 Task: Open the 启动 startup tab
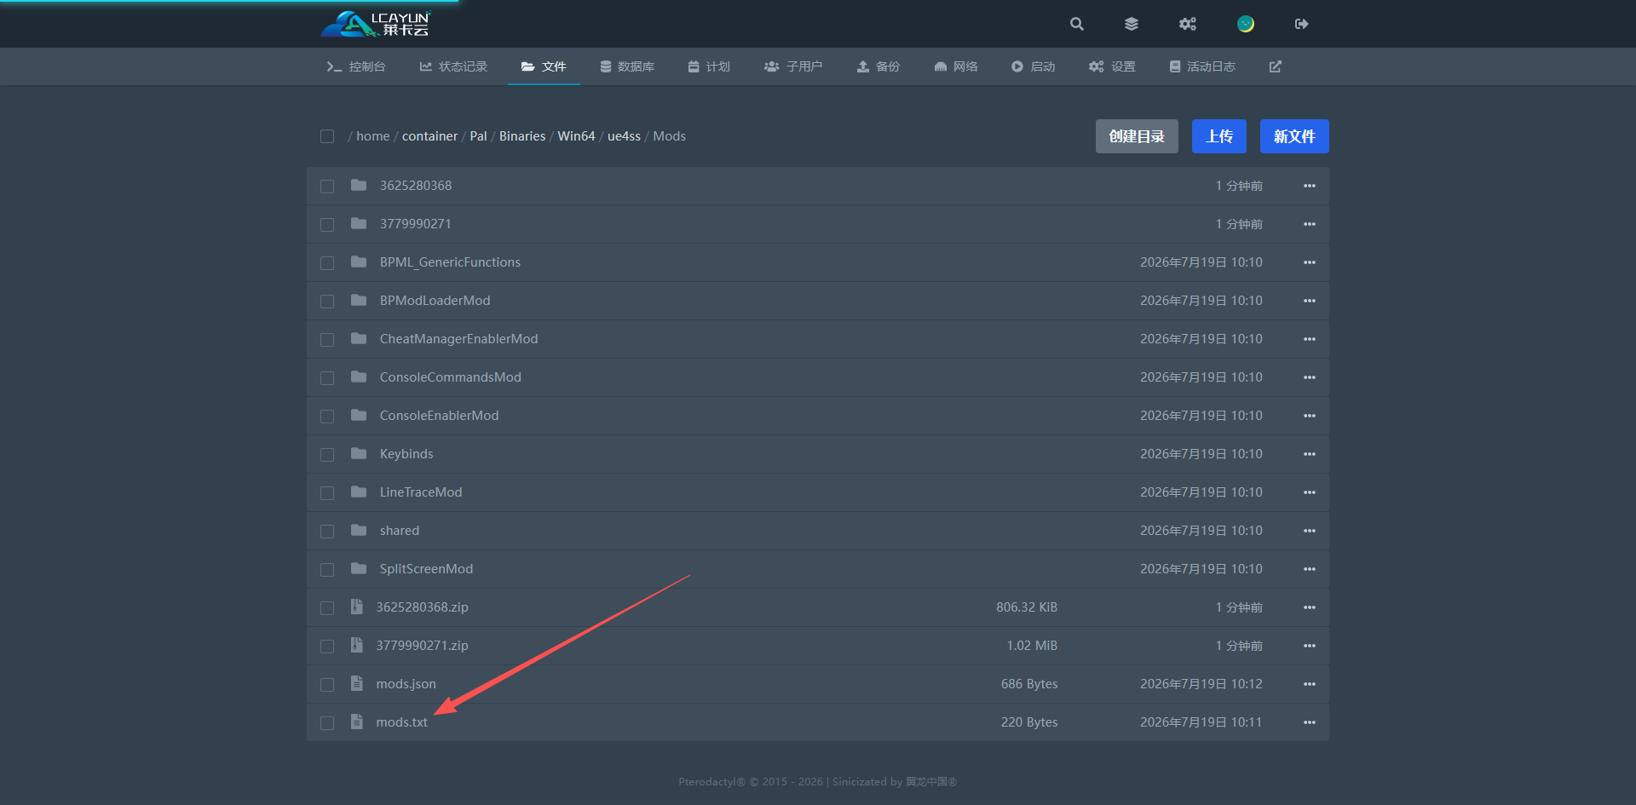point(1034,66)
